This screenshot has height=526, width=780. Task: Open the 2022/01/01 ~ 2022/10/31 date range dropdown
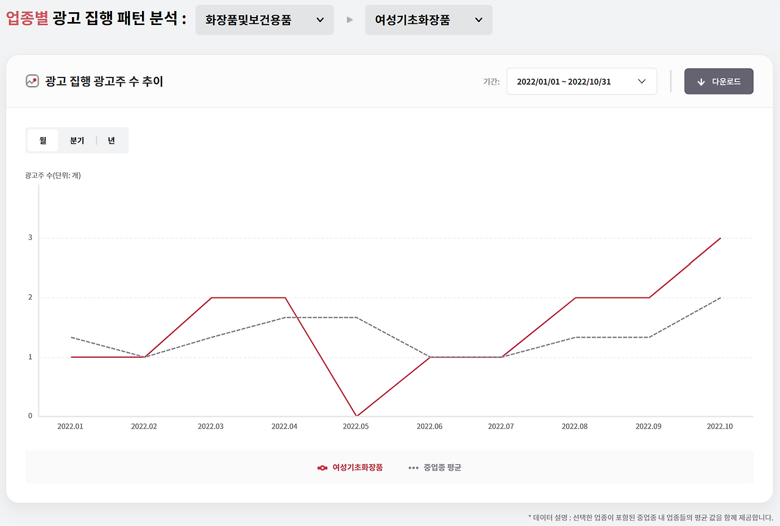(581, 81)
